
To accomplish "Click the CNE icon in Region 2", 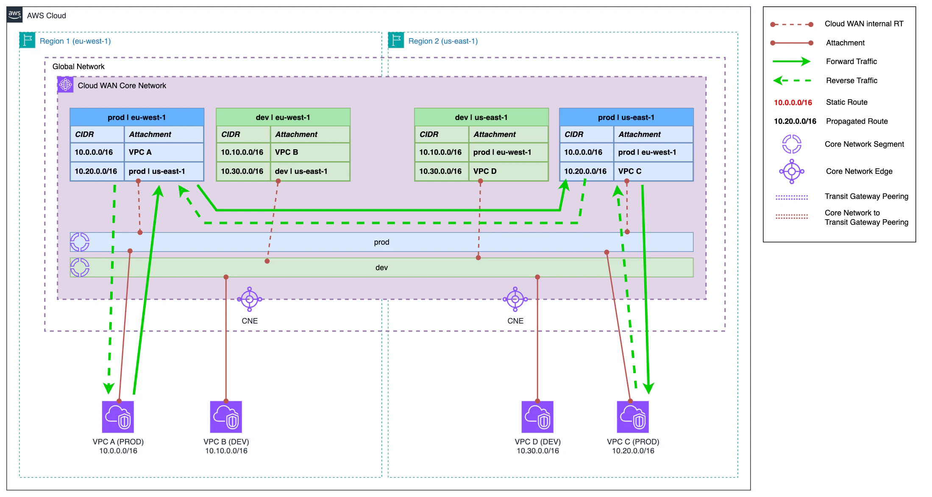I will pyautogui.click(x=515, y=299).
